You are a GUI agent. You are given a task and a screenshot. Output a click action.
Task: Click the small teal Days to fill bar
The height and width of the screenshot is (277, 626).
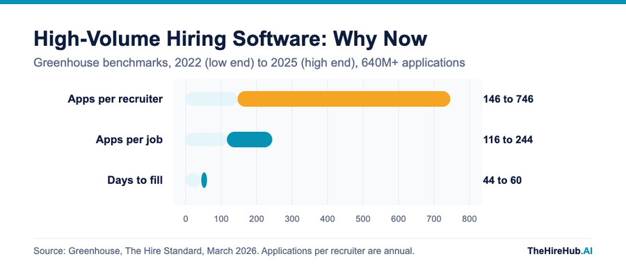click(204, 180)
